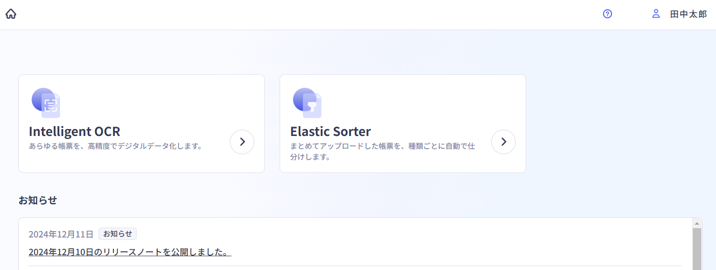Click the Elastic Sorter funnel document icon
This screenshot has height=270, width=716.
(x=308, y=103)
